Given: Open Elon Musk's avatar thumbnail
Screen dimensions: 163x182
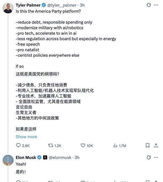Looking at the screenshot, I should [8, 160].
